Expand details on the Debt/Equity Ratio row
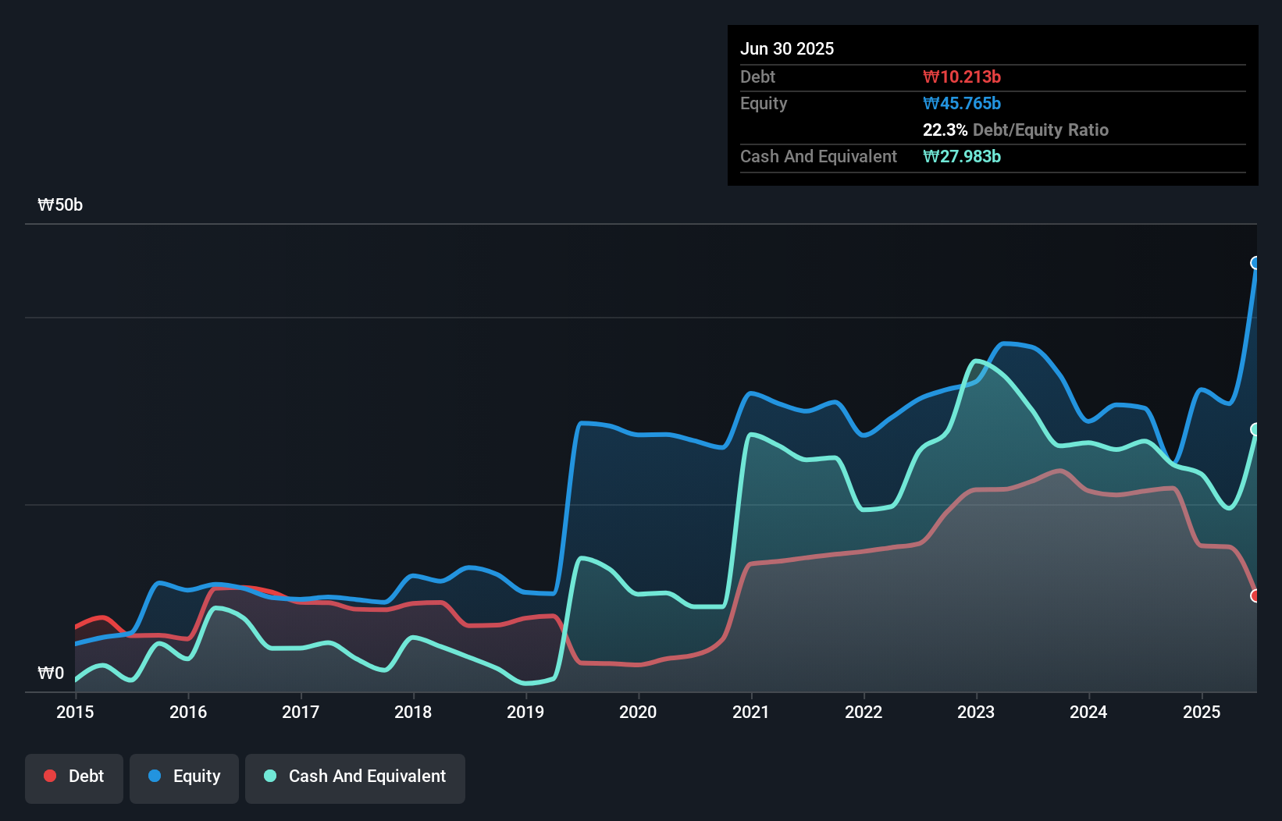This screenshot has height=821, width=1282. click(1016, 130)
